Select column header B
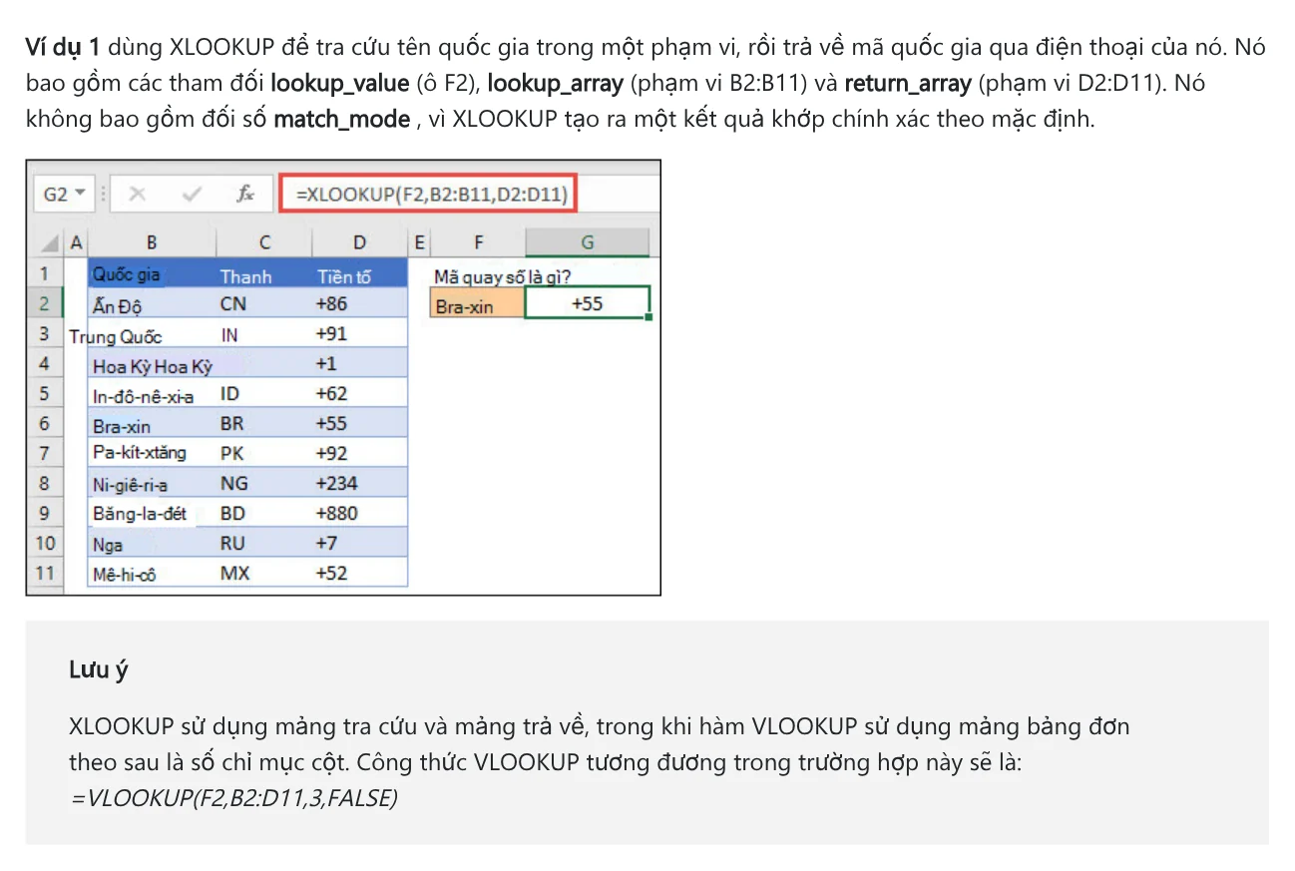This screenshot has width=1295, height=871. [152, 242]
